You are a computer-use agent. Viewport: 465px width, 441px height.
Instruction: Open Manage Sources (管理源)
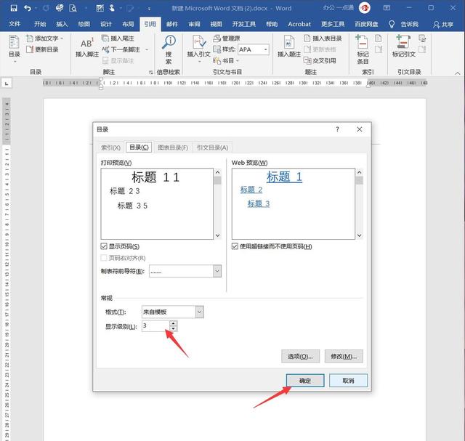tap(227, 39)
